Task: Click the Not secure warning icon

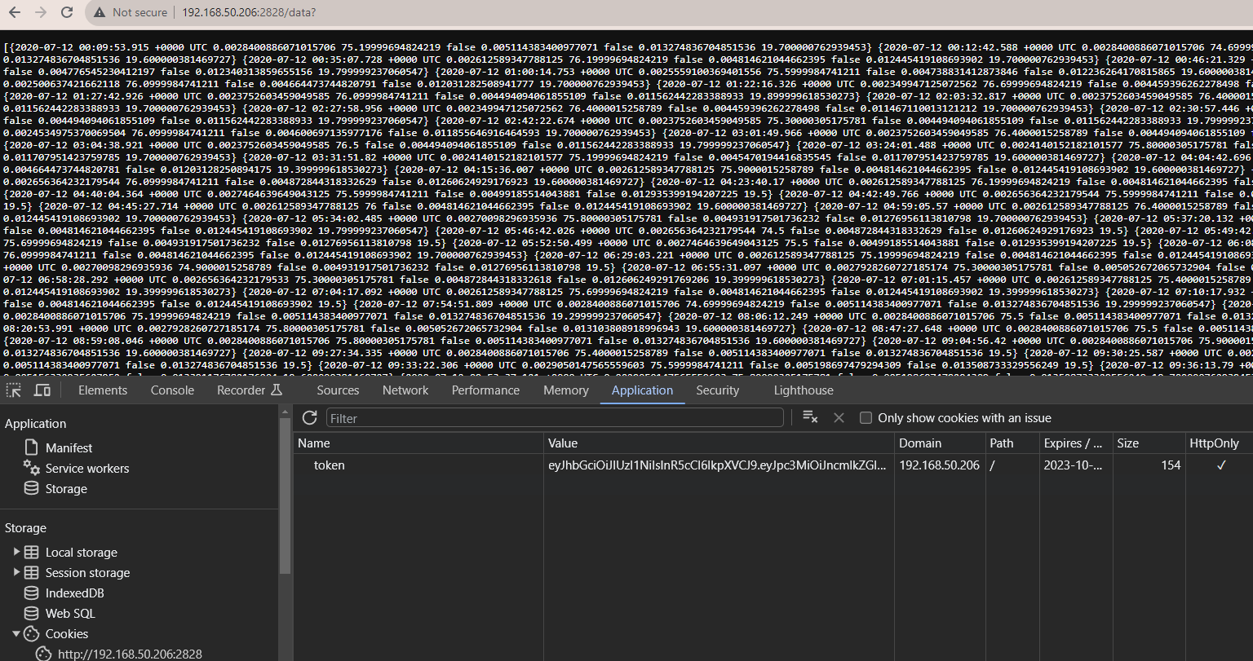Action: (100, 12)
